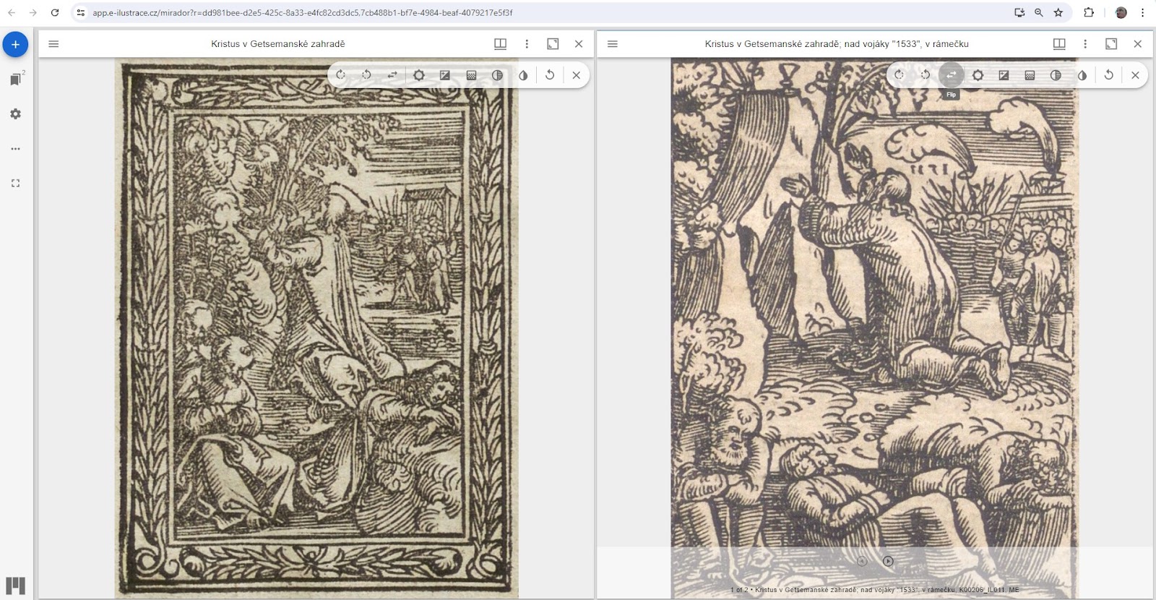Open Mirador workspace settings gear
Image resolution: width=1156 pixels, height=600 pixels.
pos(15,114)
